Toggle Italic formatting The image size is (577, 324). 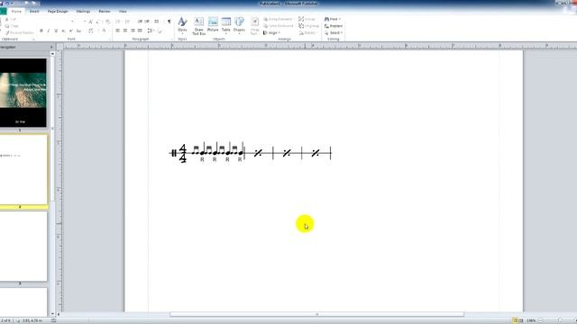click(x=48, y=31)
